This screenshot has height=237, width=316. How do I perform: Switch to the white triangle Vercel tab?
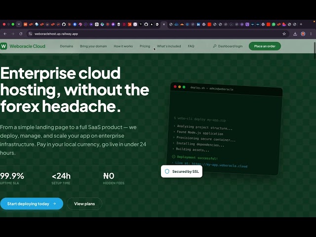tap(152, 24)
